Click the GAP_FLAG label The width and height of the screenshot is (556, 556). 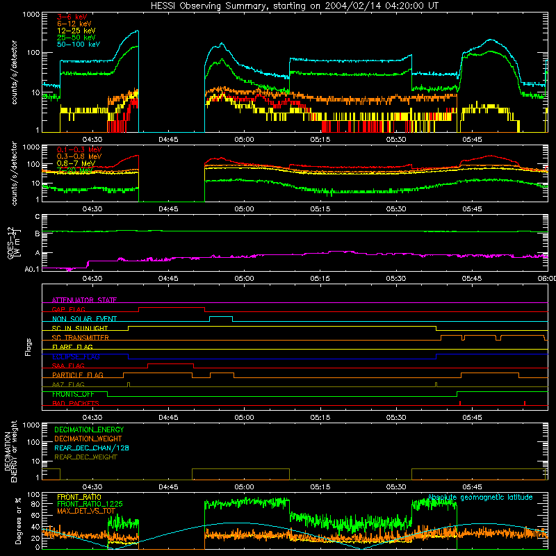(x=68, y=309)
